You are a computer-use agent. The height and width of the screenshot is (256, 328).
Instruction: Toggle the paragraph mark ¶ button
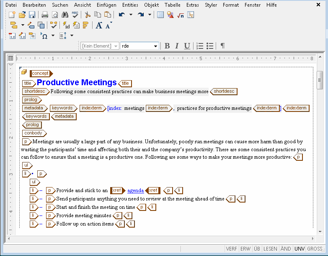pos(222,46)
